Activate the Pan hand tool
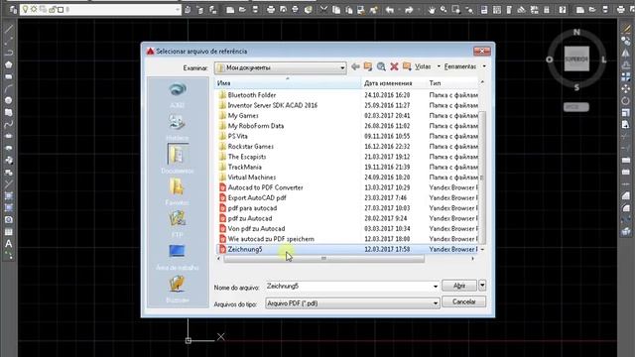Image resolution: width=635 pixels, height=357 pixels. pos(432,10)
